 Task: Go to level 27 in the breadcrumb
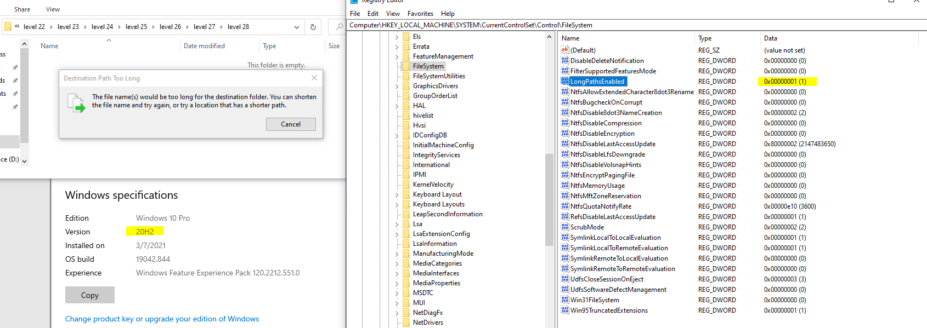tap(204, 26)
